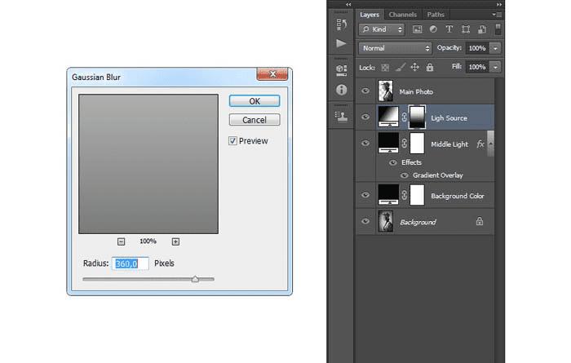Select the Main Photo layer name
This screenshot has width=571, height=363.
tap(416, 91)
